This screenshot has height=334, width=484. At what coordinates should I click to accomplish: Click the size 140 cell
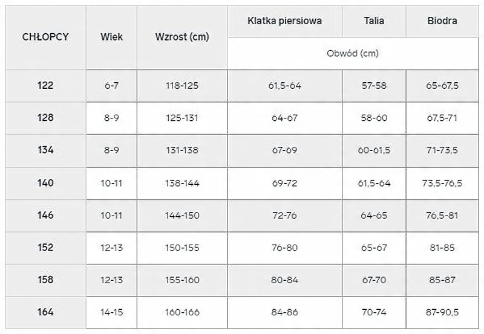[45, 182]
